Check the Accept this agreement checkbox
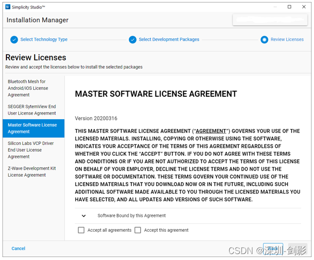Viewport: 314px width, 260px height. (138, 230)
